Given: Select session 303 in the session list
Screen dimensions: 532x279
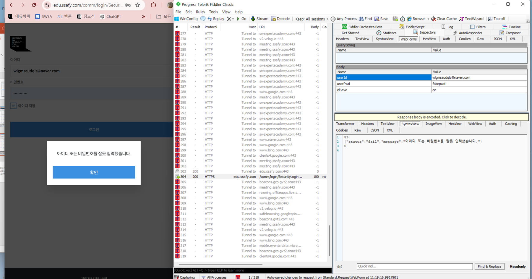Looking at the screenshot, I should point(251,171).
